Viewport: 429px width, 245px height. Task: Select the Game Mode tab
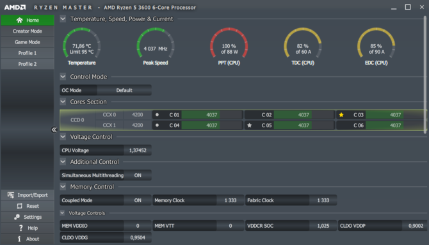coord(28,42)
